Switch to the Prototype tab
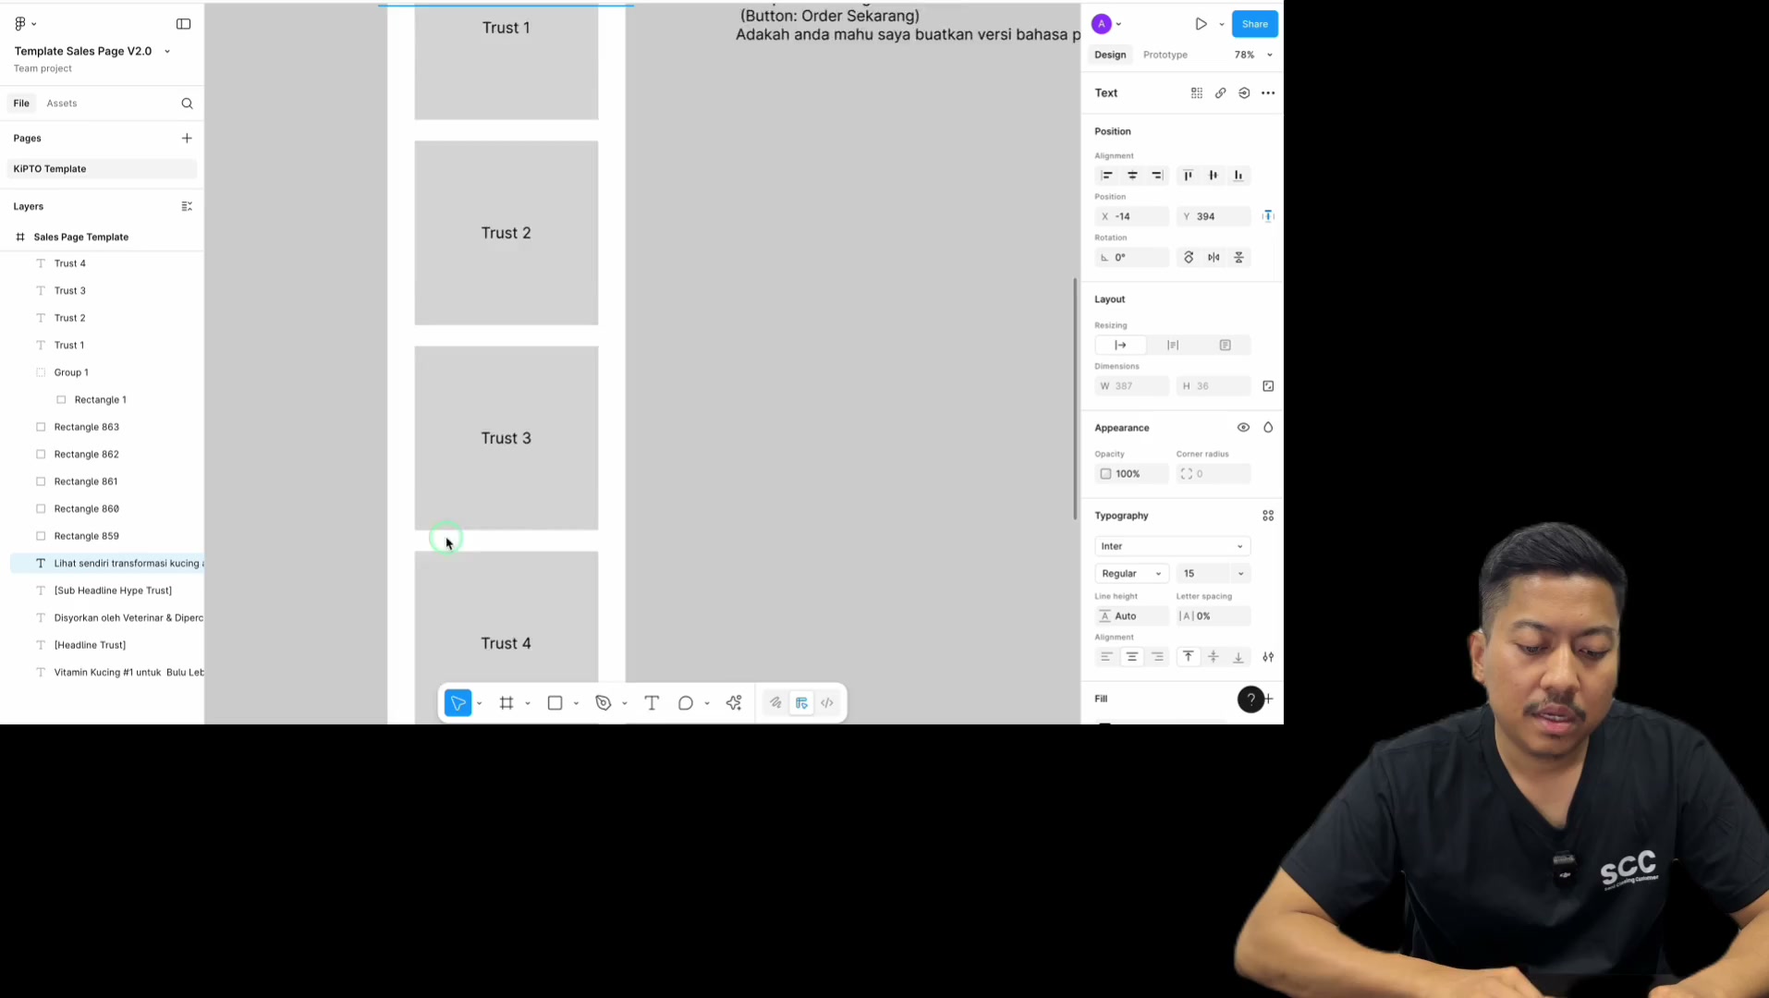This screenshot has height=998, width=1769. (1165, 55)
